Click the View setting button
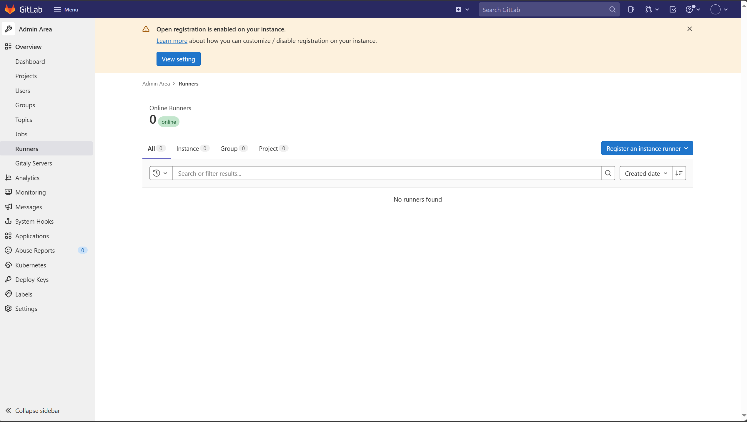This screenshot has width=747, height=422. click(x=178, y=59)
